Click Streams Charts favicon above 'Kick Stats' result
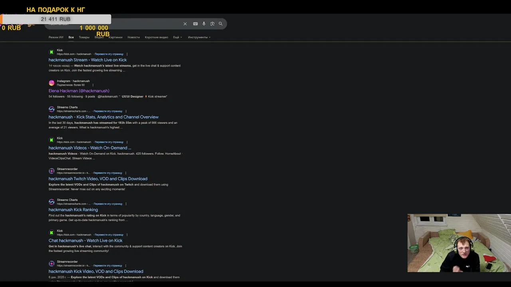The height and width of the screenshot is (287, 511). (x=51, y=109)
